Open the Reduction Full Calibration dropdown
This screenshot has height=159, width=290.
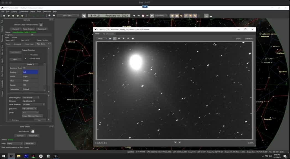(x=29, y=108)
